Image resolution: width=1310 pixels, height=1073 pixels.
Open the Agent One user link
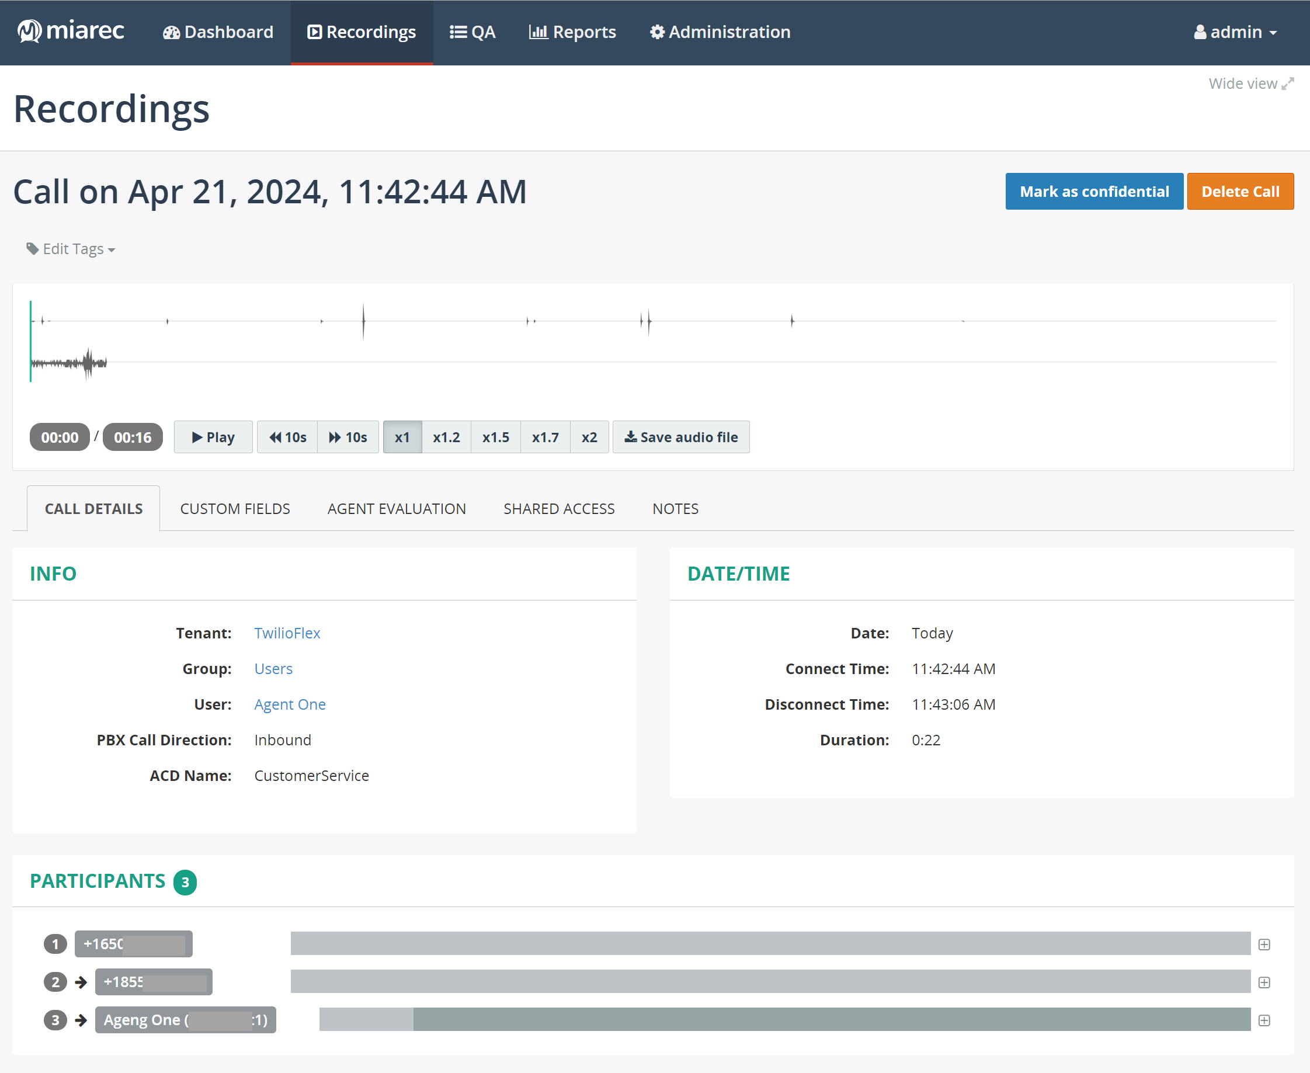coord(290,704)
